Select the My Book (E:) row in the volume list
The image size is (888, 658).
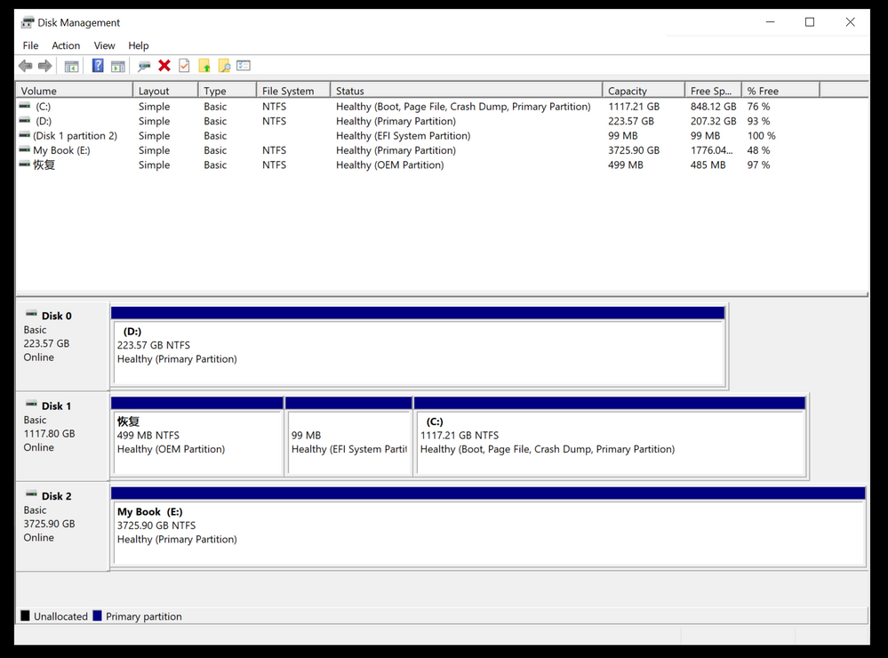(x=61, y=150)
